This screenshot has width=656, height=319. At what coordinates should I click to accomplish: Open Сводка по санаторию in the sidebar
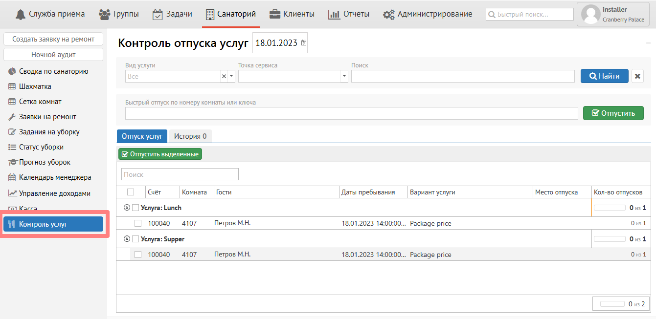click(53, 71)
